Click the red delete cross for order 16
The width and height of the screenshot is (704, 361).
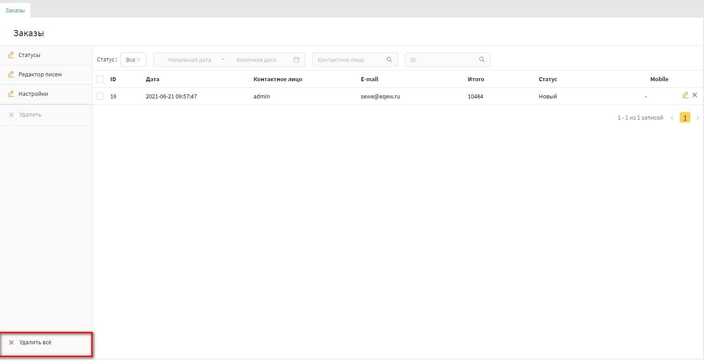pyautogui.click(x=695, y=95)
